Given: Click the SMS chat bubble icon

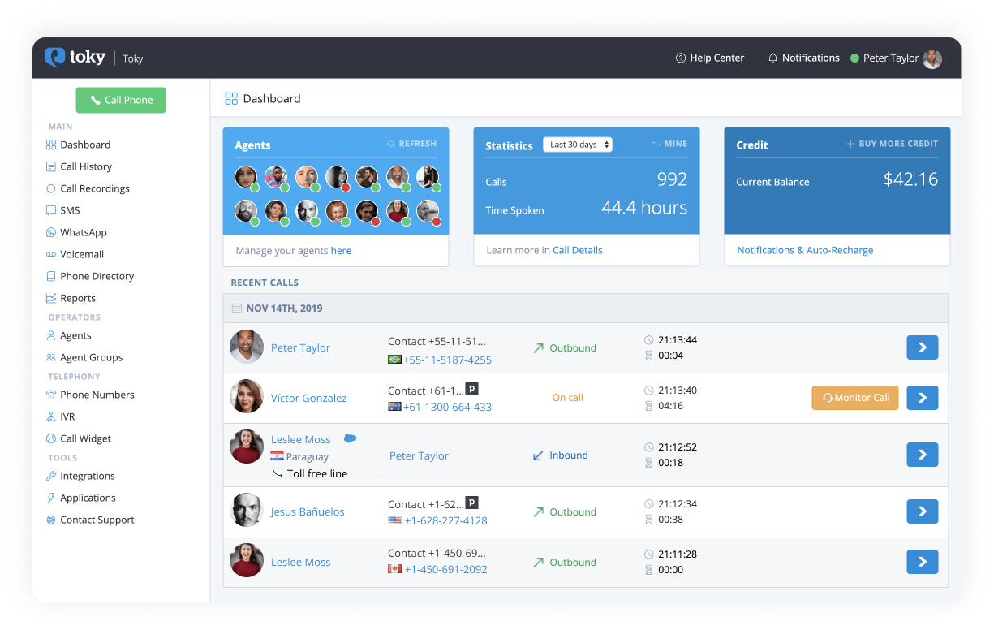Looking at the screenshot, I should click(x=51, y=210).
